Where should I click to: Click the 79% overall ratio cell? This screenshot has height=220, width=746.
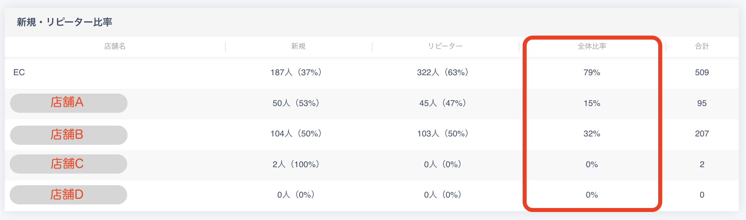coord(592,72)
